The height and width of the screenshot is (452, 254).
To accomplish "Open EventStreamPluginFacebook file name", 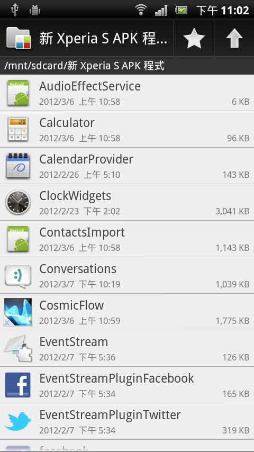I will click(x=116, y=378).
